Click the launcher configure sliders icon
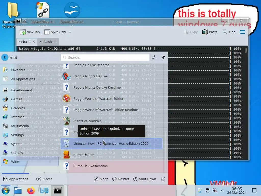This screenshot has width=261, height=196. point(154,57)
